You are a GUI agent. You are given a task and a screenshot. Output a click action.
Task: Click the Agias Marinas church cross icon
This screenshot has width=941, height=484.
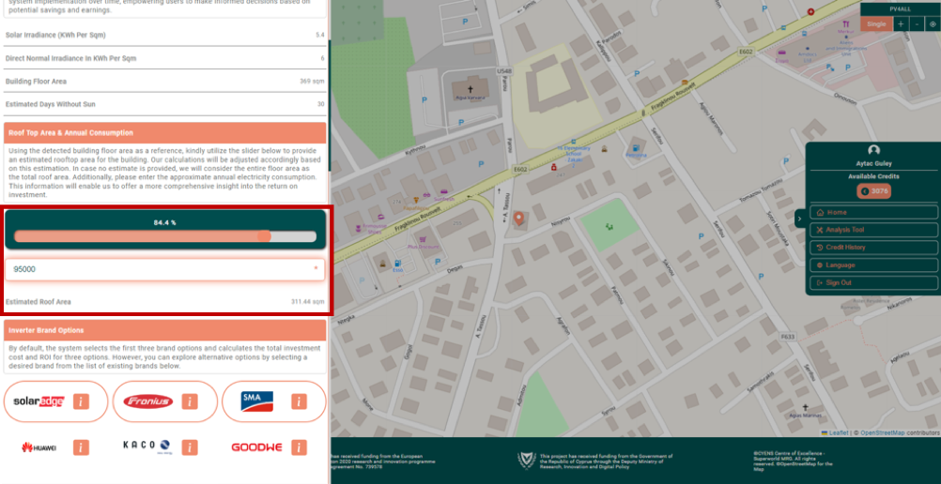pos(806,407)
